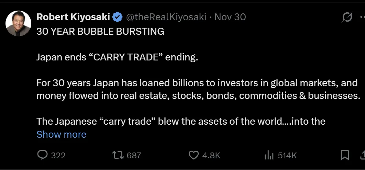Click the "30 YEAR BUBBLE BURSTING" headline text

100,32
